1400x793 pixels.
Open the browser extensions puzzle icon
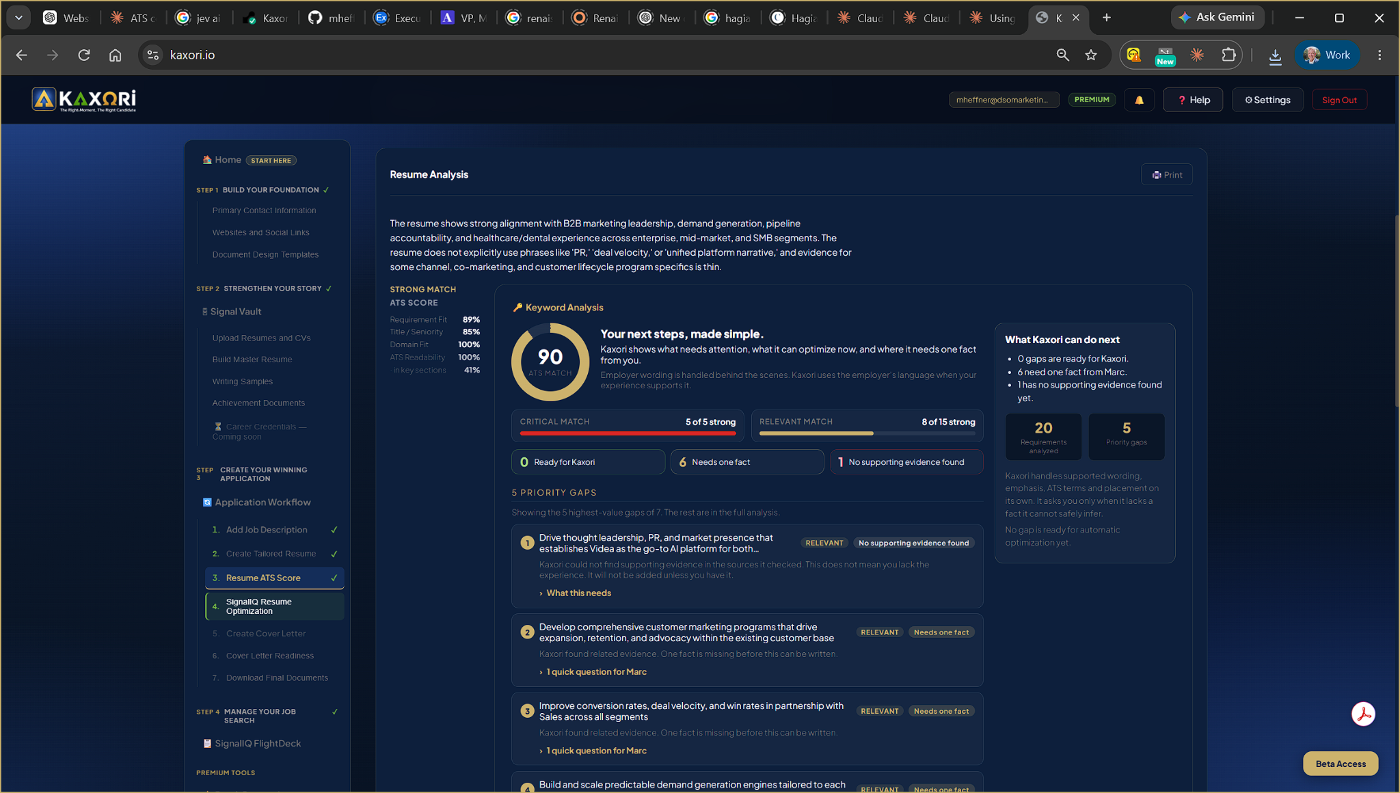(x=1228, y=55)
